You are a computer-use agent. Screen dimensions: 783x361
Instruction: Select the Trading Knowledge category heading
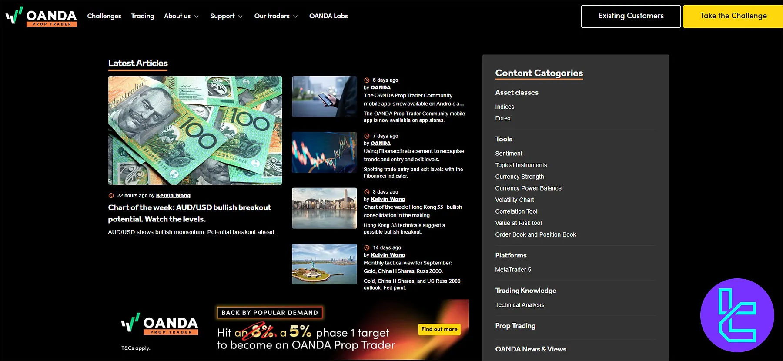[525, 291]
